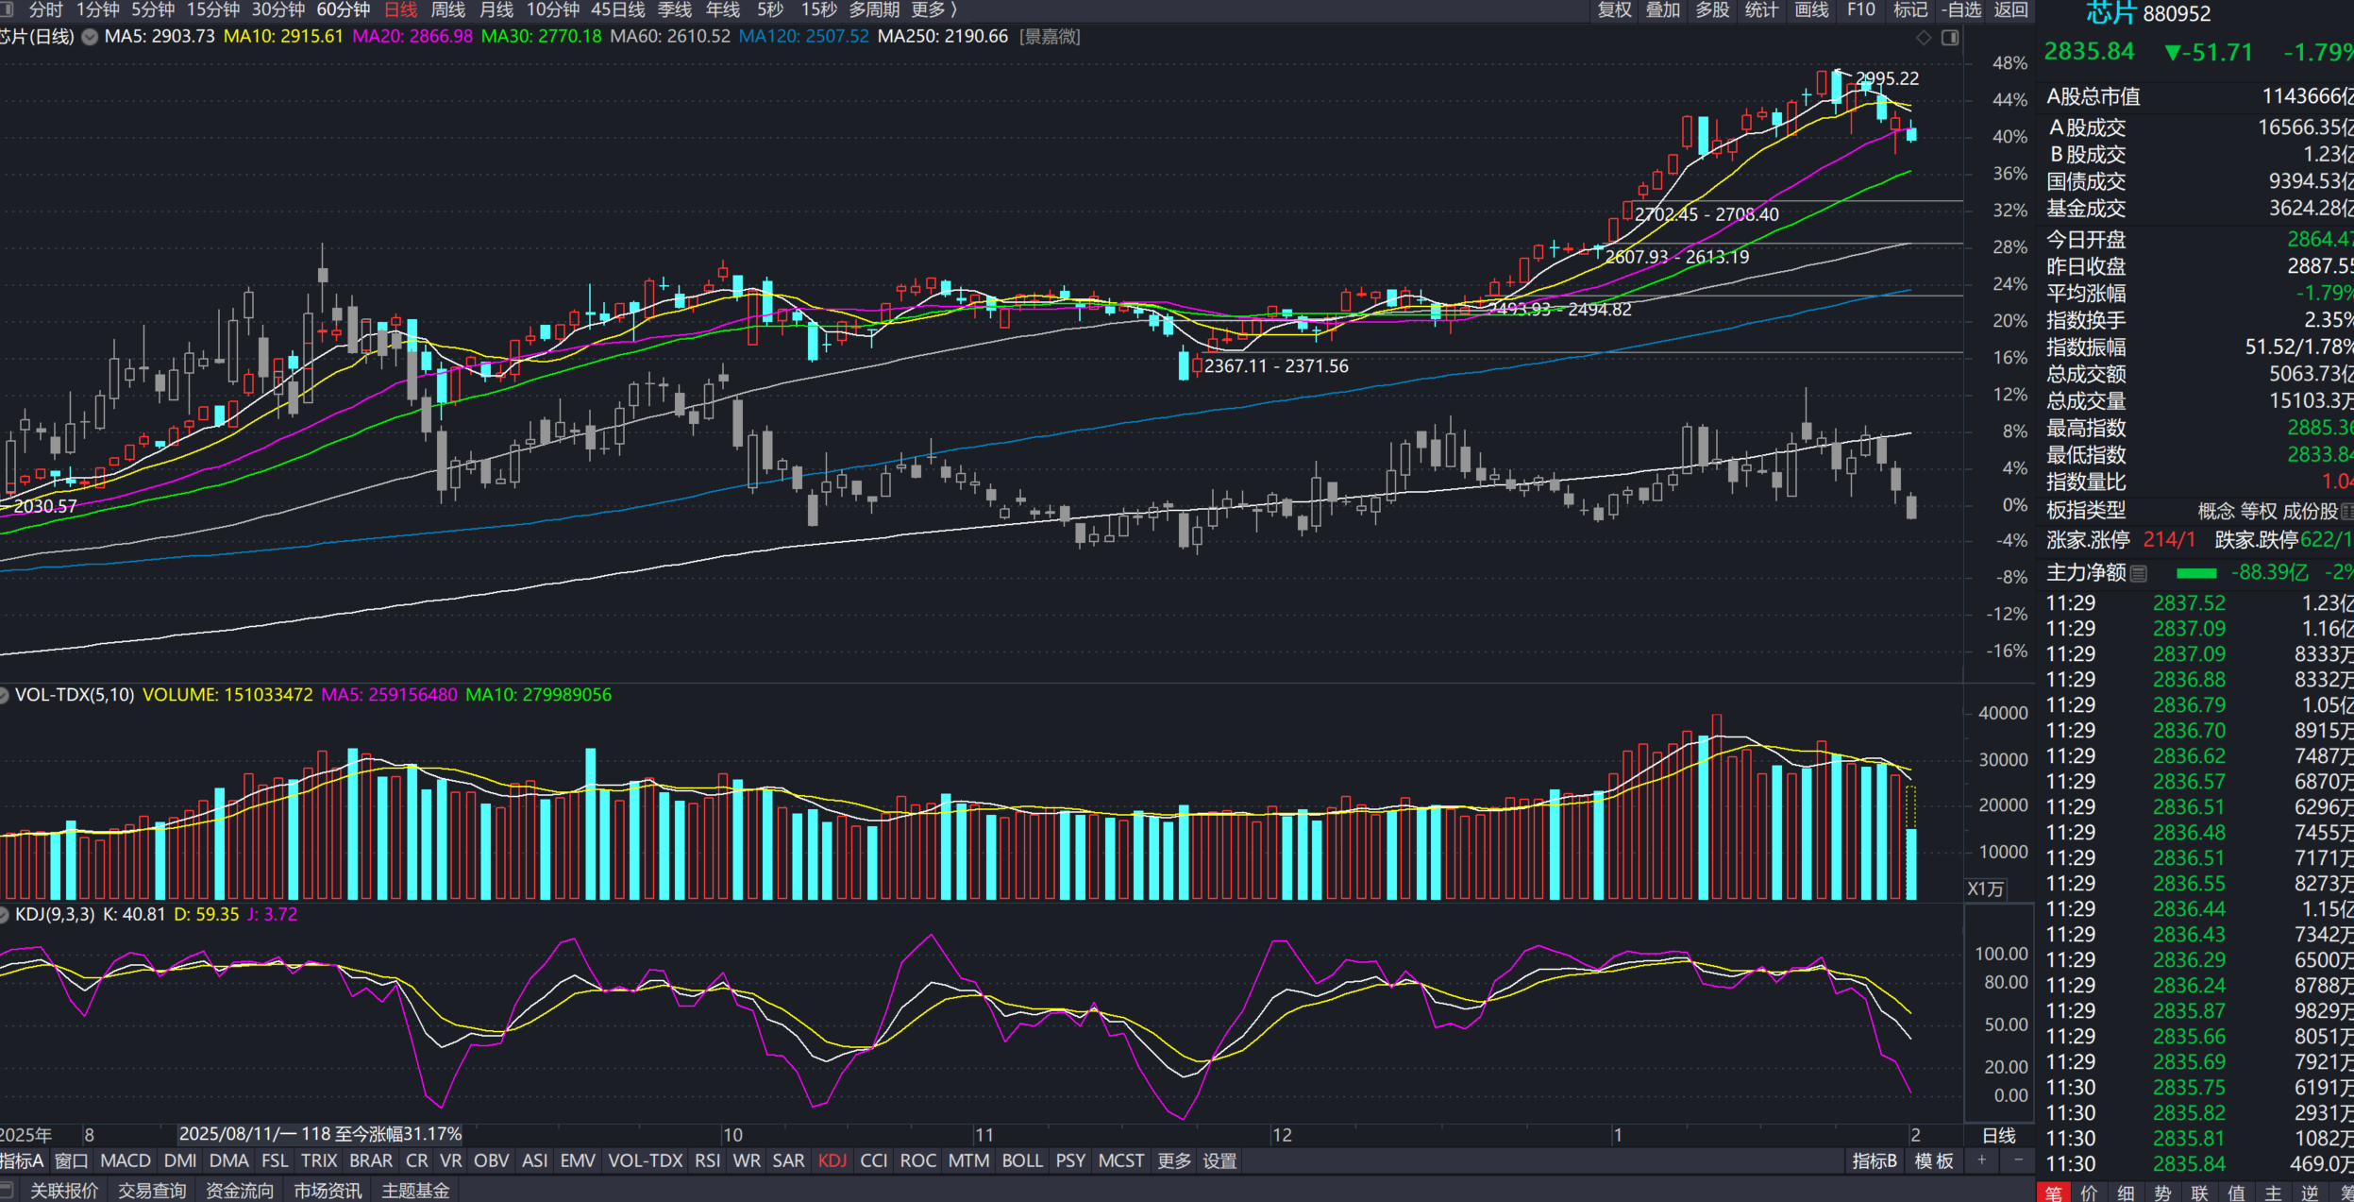Open 资金流向 at the bottom
The image size is (2354, 1202).
coord(240,1191)
